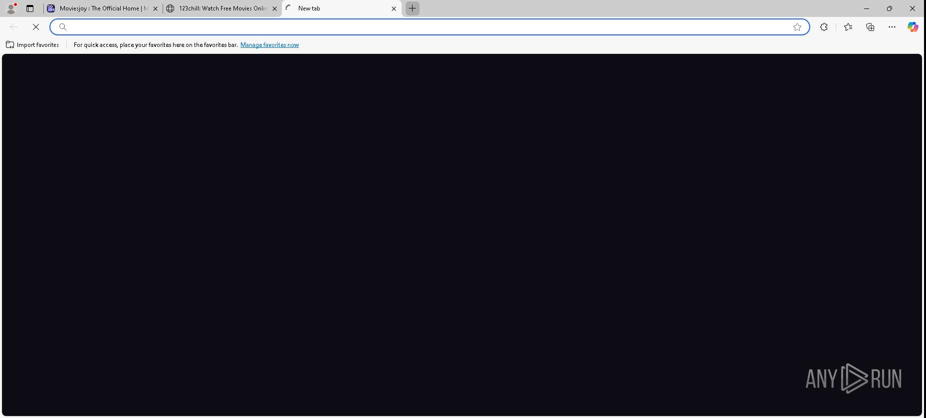Screen dimensions: 926x418
Task: Close the Moviesjoy tab
Action: coord(155,8)
